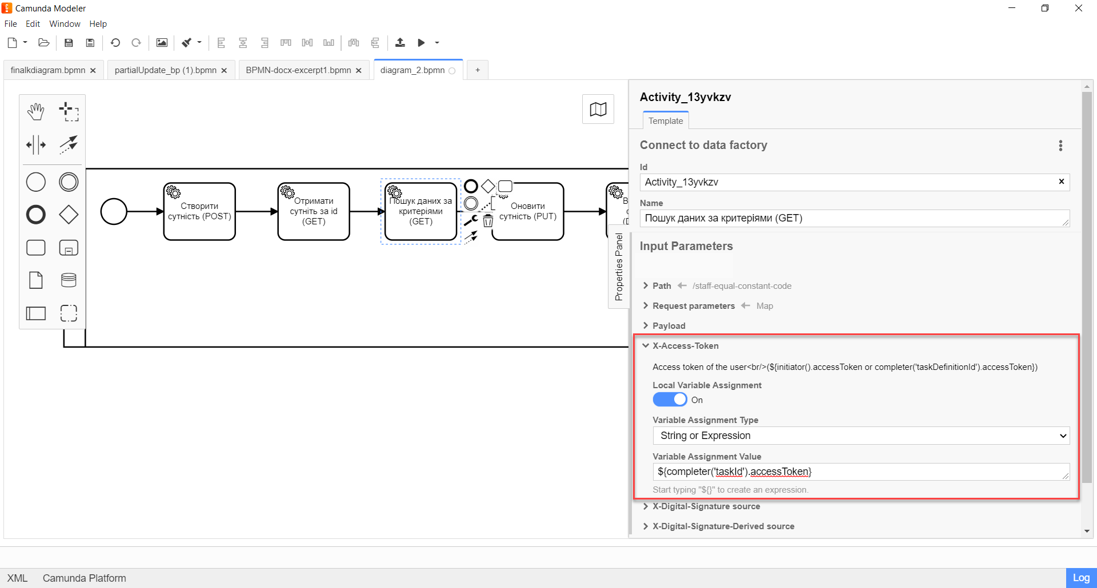The width and height of the screenshot is (1097, 588).
Task: Start a process instance
Action: 421,43
